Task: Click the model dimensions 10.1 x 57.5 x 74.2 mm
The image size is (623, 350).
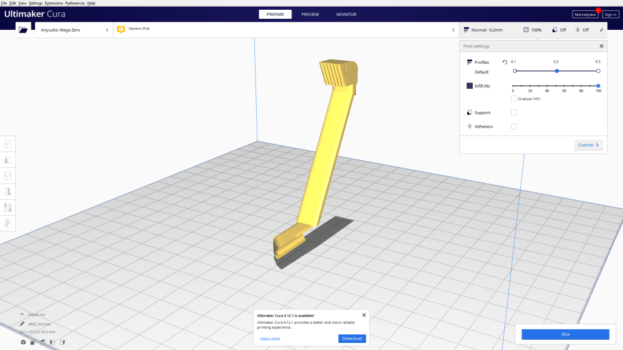Action: point(37,332)
